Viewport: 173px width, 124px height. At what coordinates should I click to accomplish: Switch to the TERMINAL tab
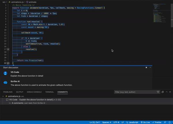[49, 92]
